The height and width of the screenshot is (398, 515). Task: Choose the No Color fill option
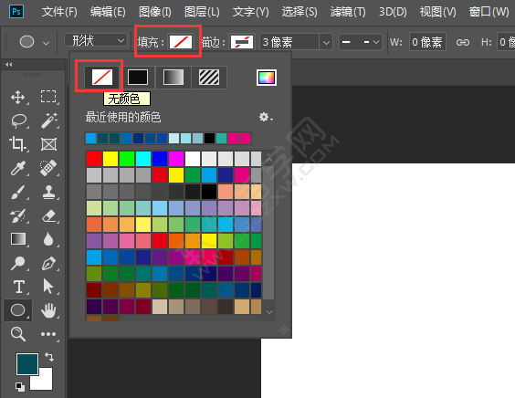102,78
